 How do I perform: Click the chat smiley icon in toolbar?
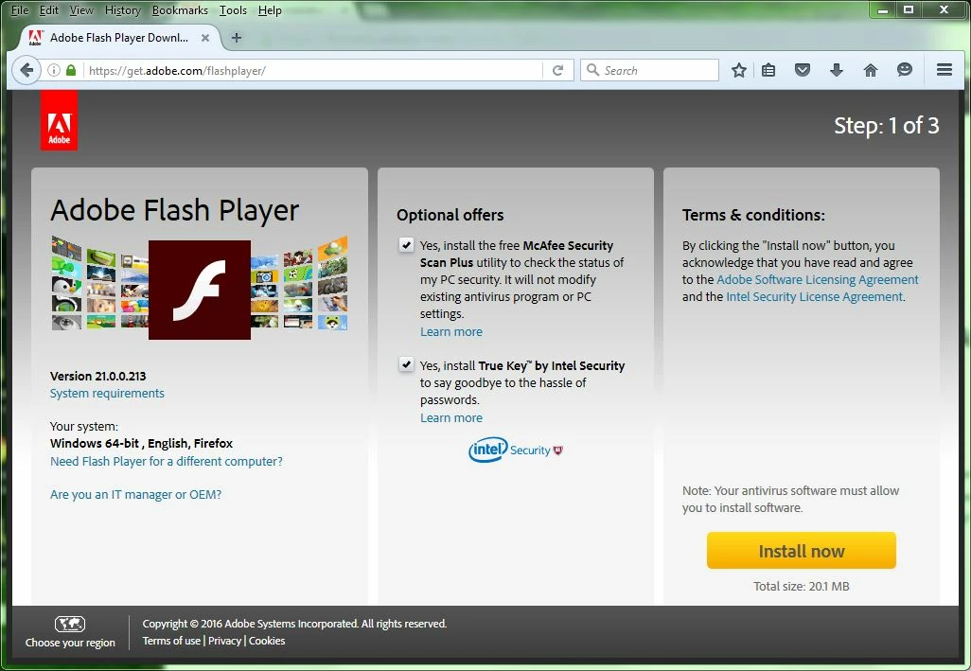[x=904, y=70]
